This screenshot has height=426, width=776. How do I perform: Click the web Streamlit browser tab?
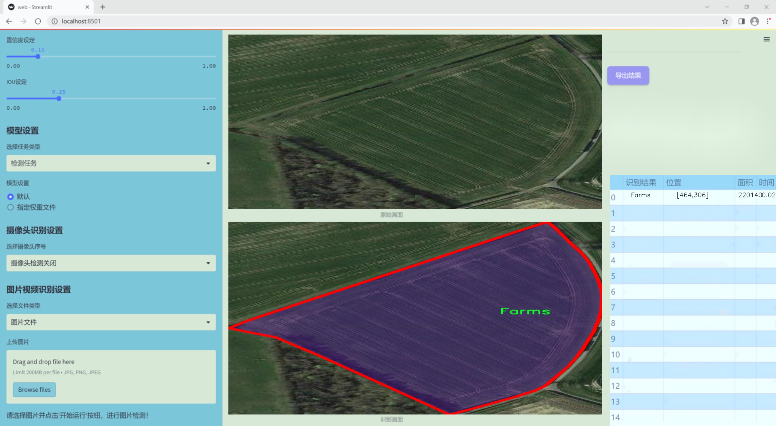point(45,7)
